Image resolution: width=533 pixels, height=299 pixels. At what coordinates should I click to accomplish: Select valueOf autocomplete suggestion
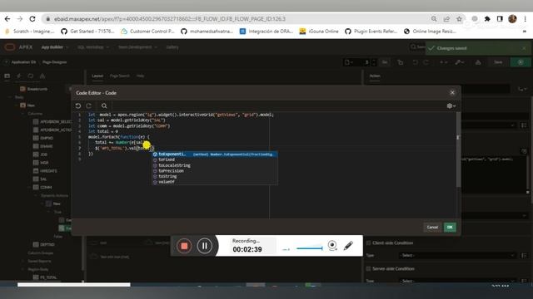[215, 182]
